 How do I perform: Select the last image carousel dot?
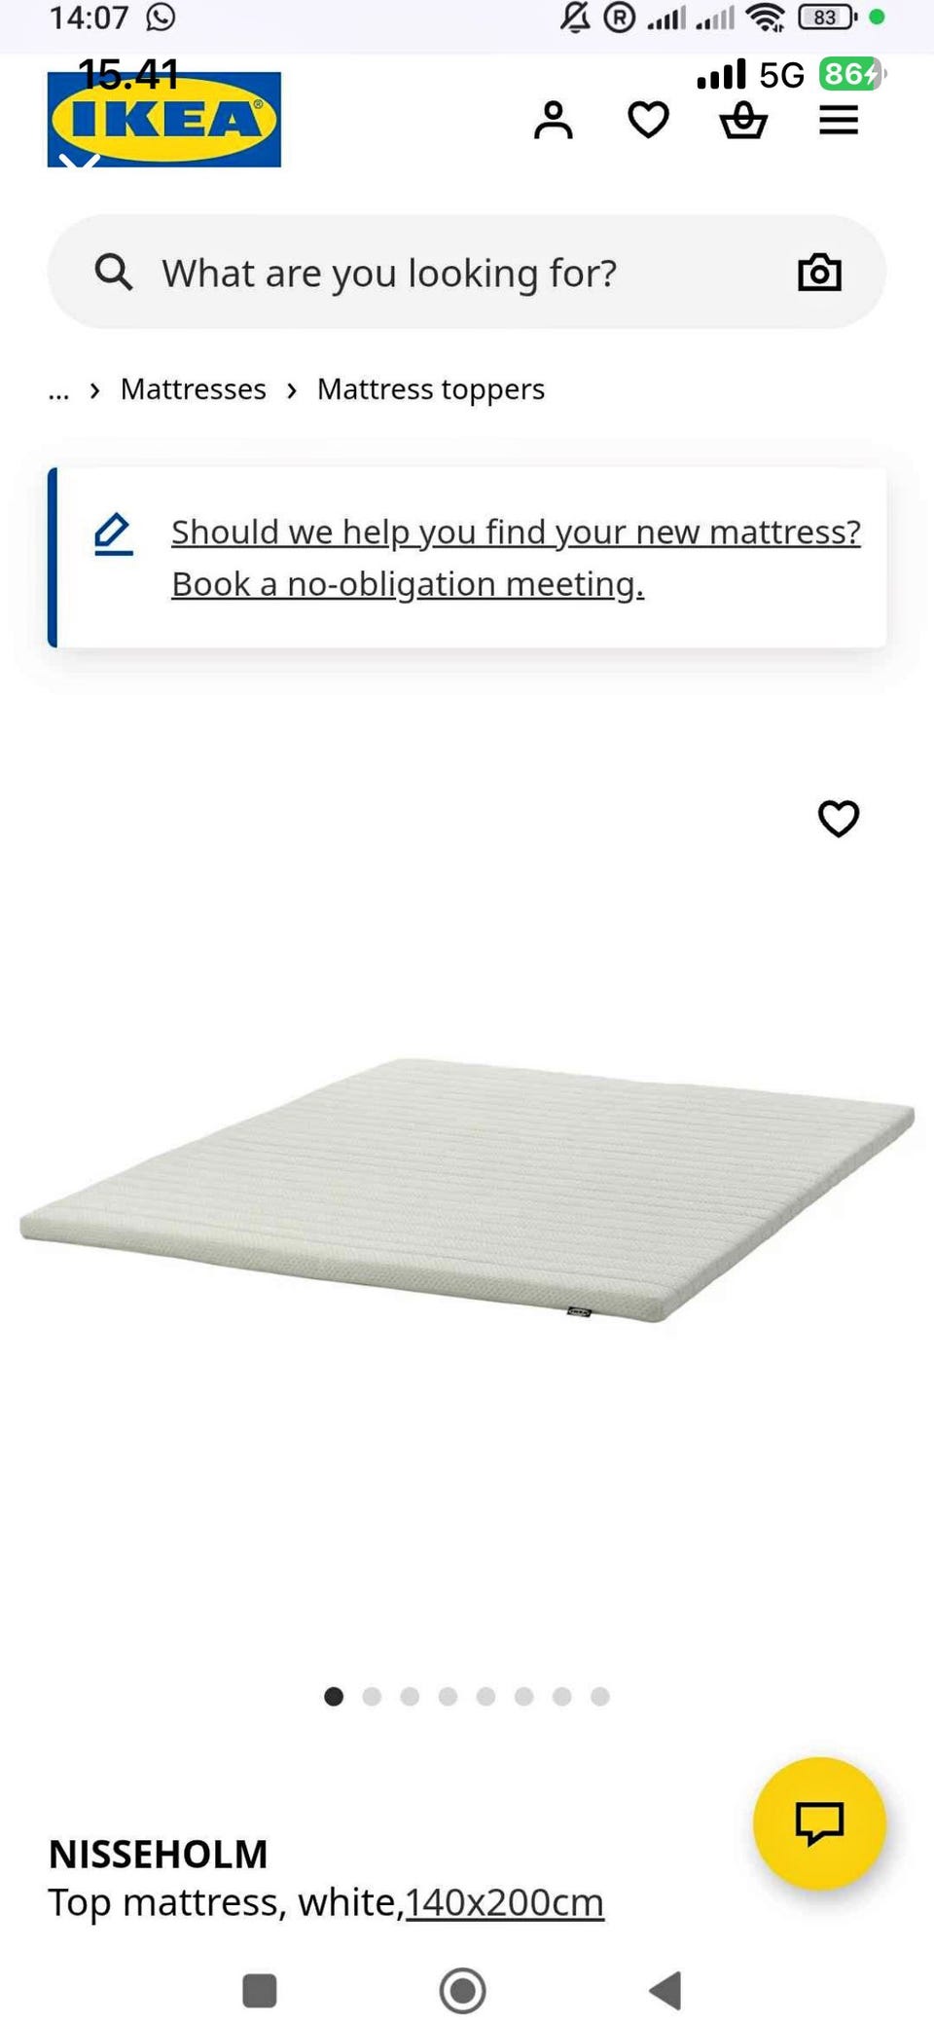coord(600,1697)
